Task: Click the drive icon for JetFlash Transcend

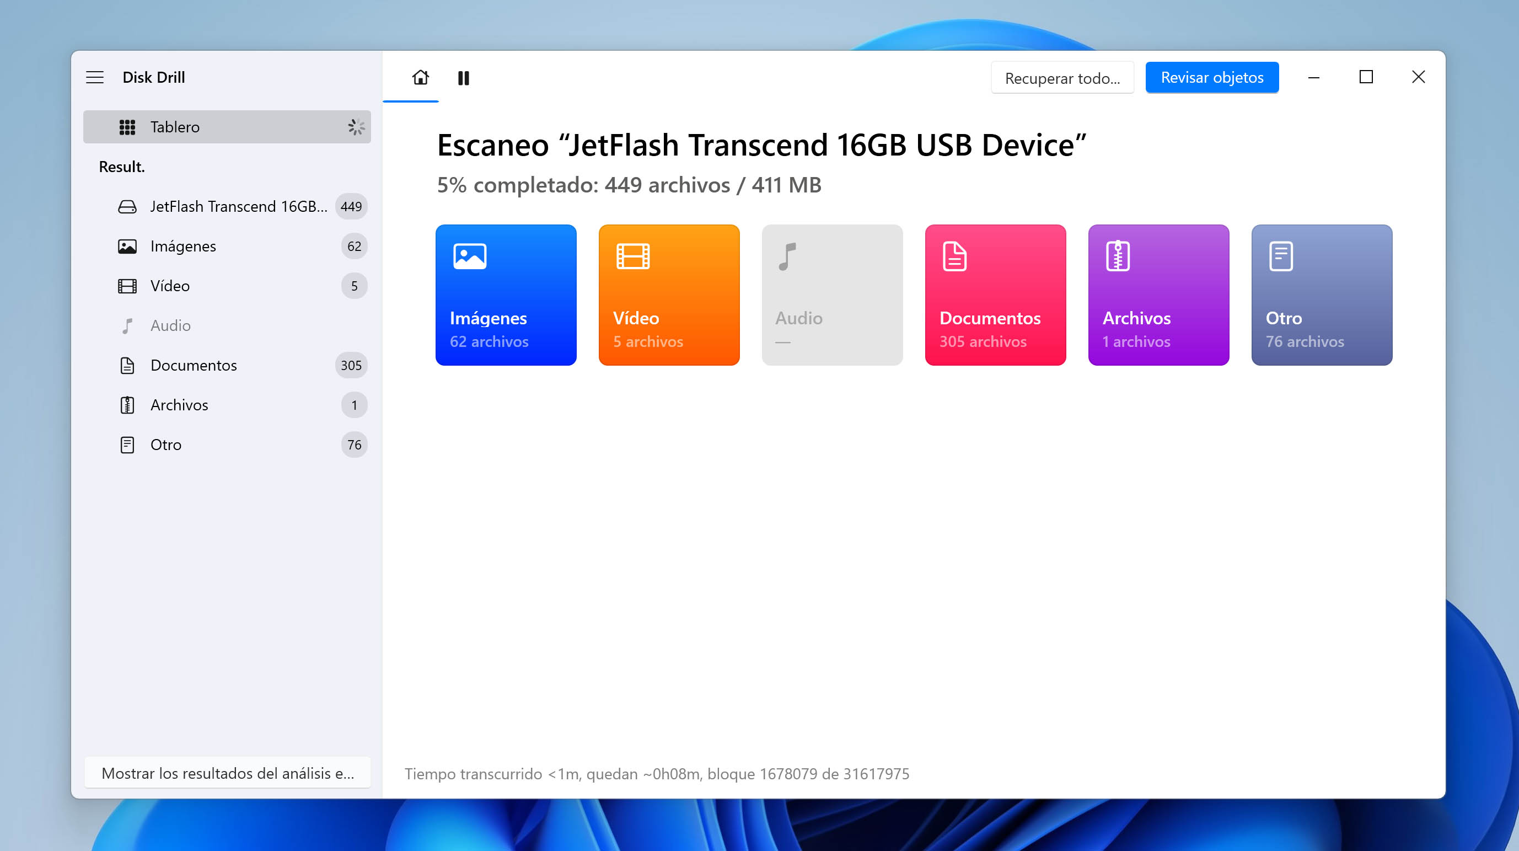Action: [127, 206]
